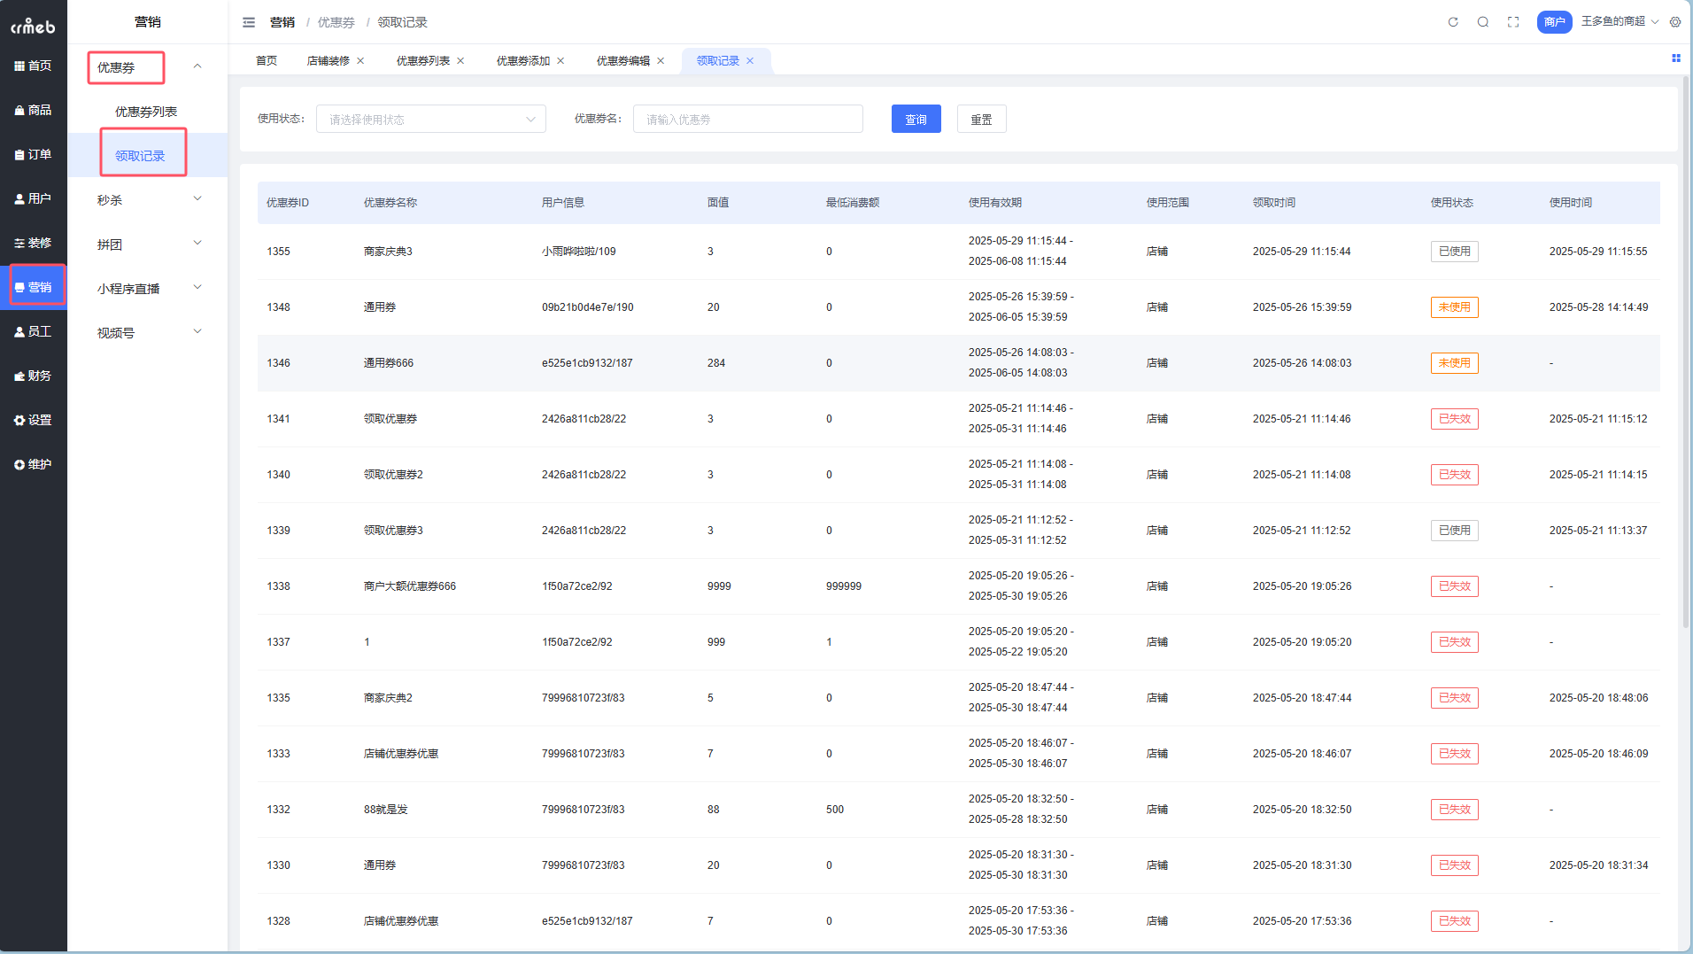Click the 查询 button

coord(916,120)
